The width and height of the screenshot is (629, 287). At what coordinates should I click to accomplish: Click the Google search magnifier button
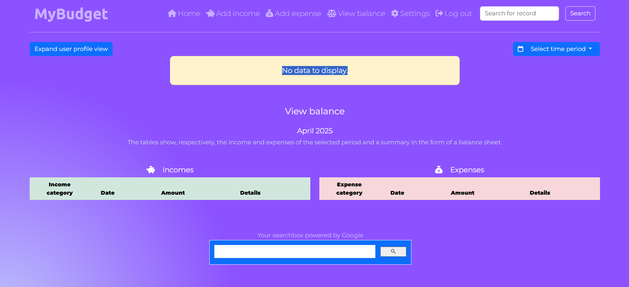393,252
